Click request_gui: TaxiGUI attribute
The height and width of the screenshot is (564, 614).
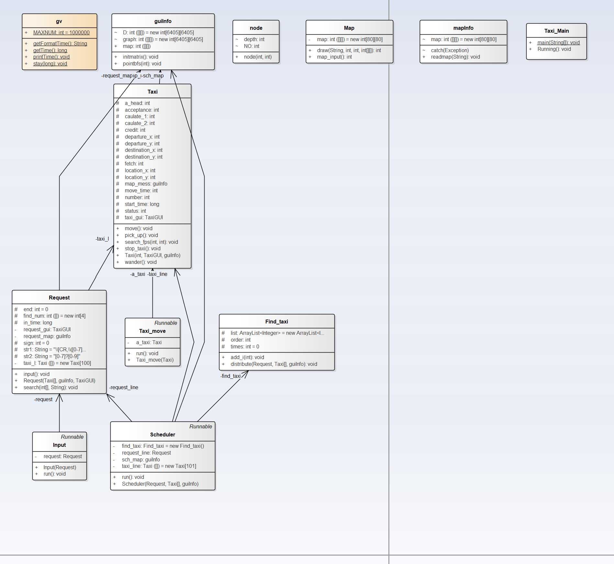pos(47,329)
